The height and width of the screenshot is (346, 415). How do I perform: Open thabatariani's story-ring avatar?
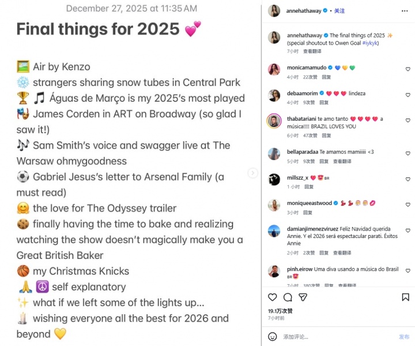coord(274,121)
